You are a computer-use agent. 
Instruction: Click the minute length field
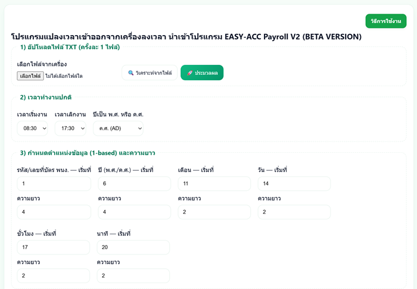tap(133, 276)
